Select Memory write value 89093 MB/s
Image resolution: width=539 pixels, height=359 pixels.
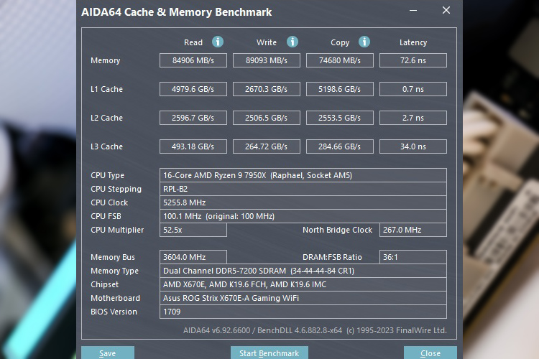[x=267, y=60]
